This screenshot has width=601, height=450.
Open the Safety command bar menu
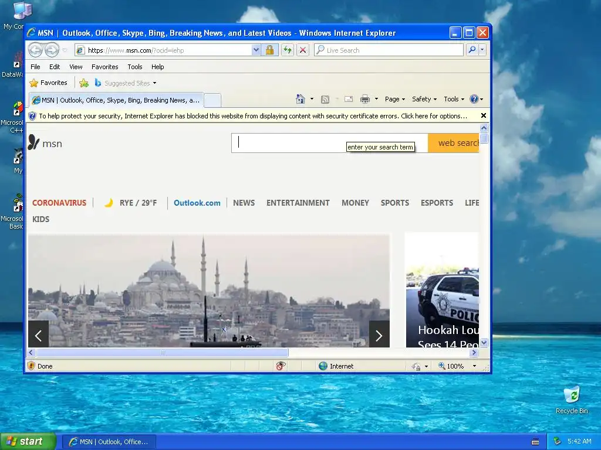pyautogui.click(x=424, y=99)
